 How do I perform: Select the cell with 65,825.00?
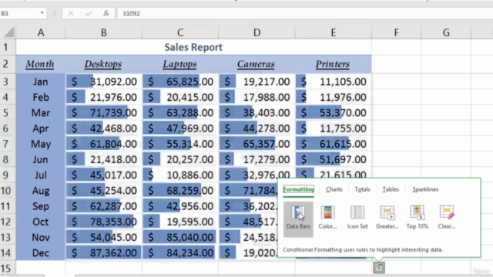(180, 82)
